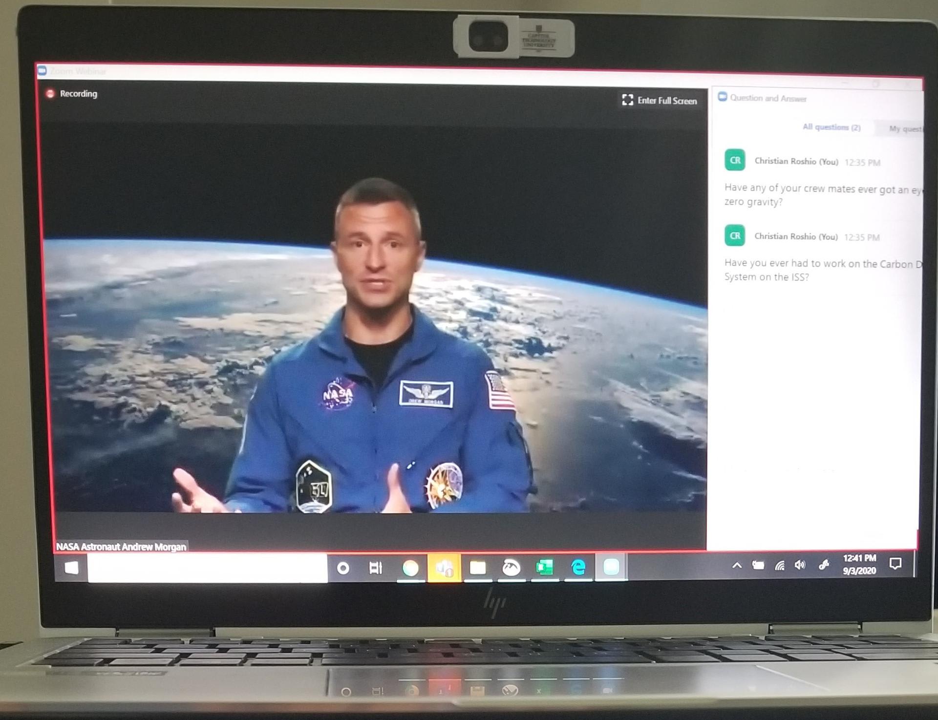The width and height of the screenshot is (938, 720).
Task: Open Cortana circle icon
Action: coord(343,568)
